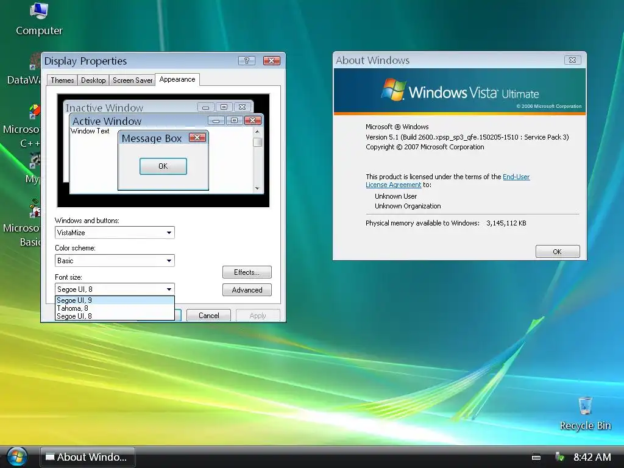This screenshot has height=468, width=624.
Task: Click the Inactive Window title in preview
Action: click(104, 108)
